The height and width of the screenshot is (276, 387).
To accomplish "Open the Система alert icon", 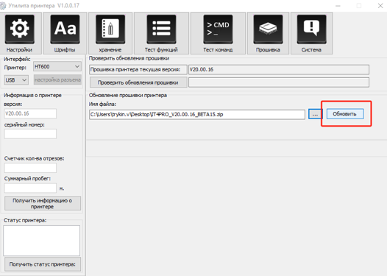I will (x=311, y=29).
